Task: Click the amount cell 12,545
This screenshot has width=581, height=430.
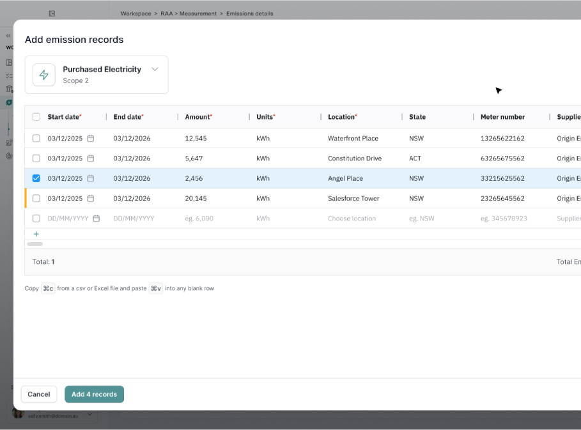Action: tap(196, 138)
